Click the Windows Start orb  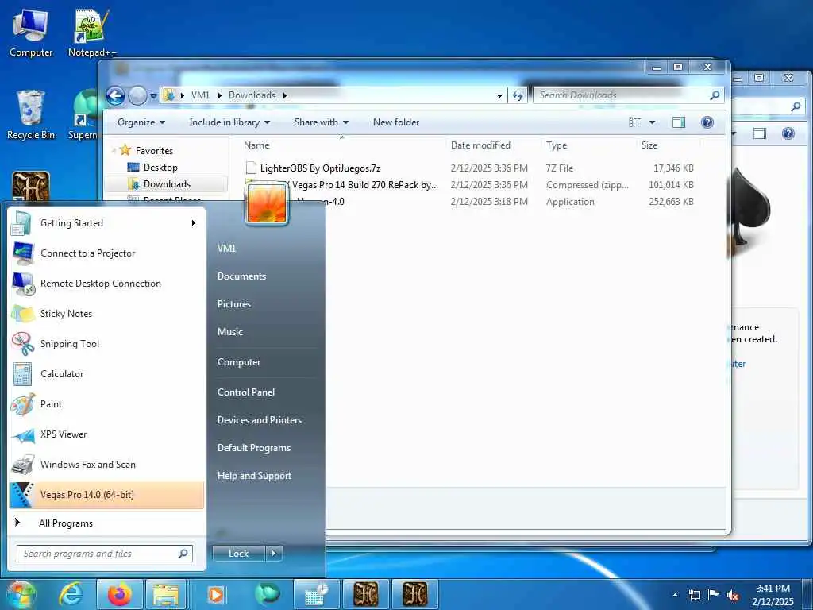(x=21, y=594)
